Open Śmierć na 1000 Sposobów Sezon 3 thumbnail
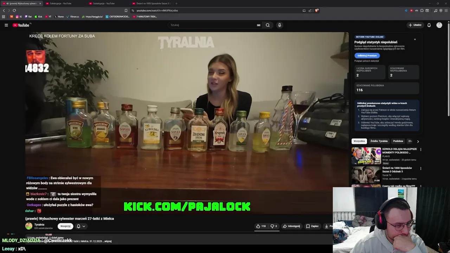The width and height of the screenshot is (450, 253). pos(366,175)
